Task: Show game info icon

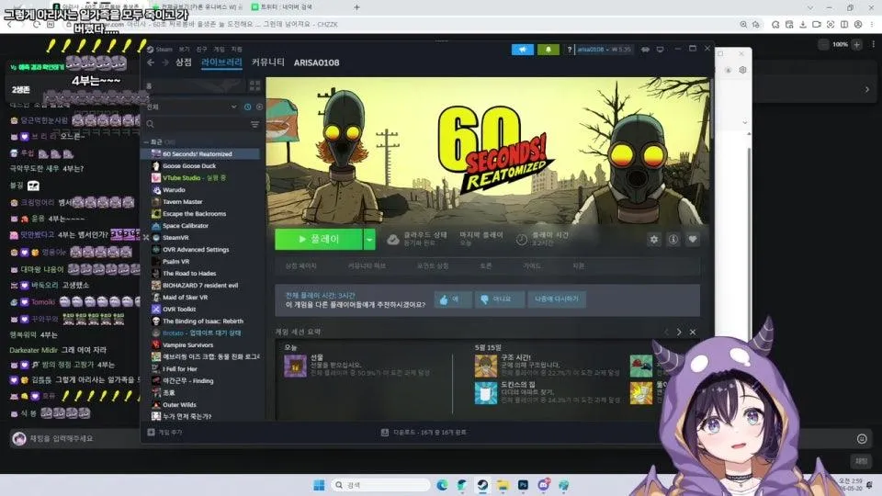Action: point(673,240)
